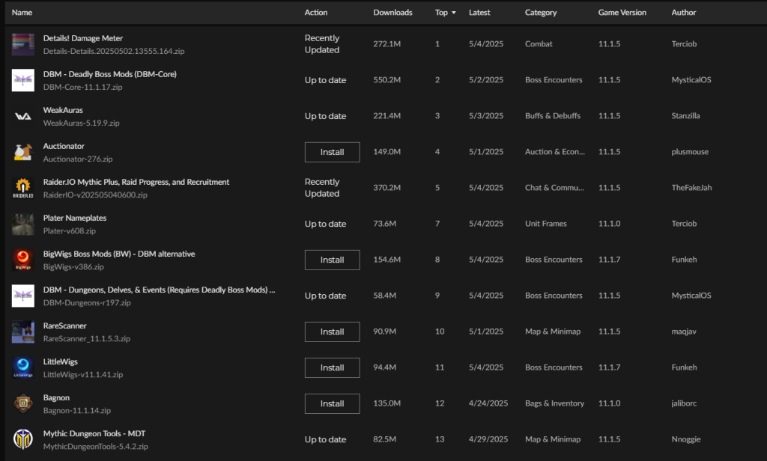Image resolution: width=767 pixels, height=461 pixels.
Task: Sort by Latest column header
Action: point(479,13)
